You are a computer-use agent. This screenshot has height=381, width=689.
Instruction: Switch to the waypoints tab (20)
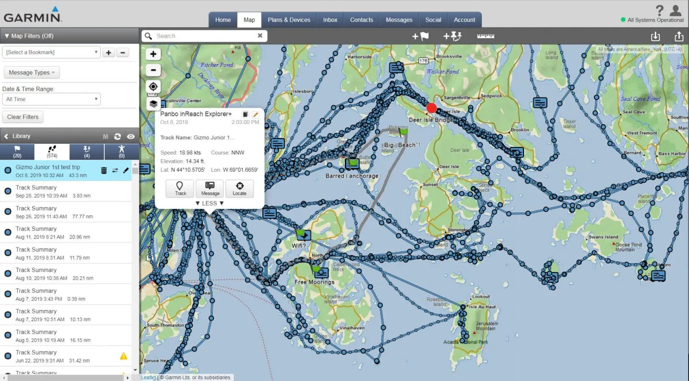pyautogui.click(x=17, y=152)
